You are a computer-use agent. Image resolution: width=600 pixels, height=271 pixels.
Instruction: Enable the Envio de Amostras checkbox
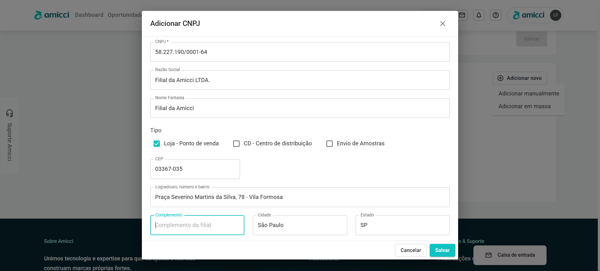pos(329,143)
